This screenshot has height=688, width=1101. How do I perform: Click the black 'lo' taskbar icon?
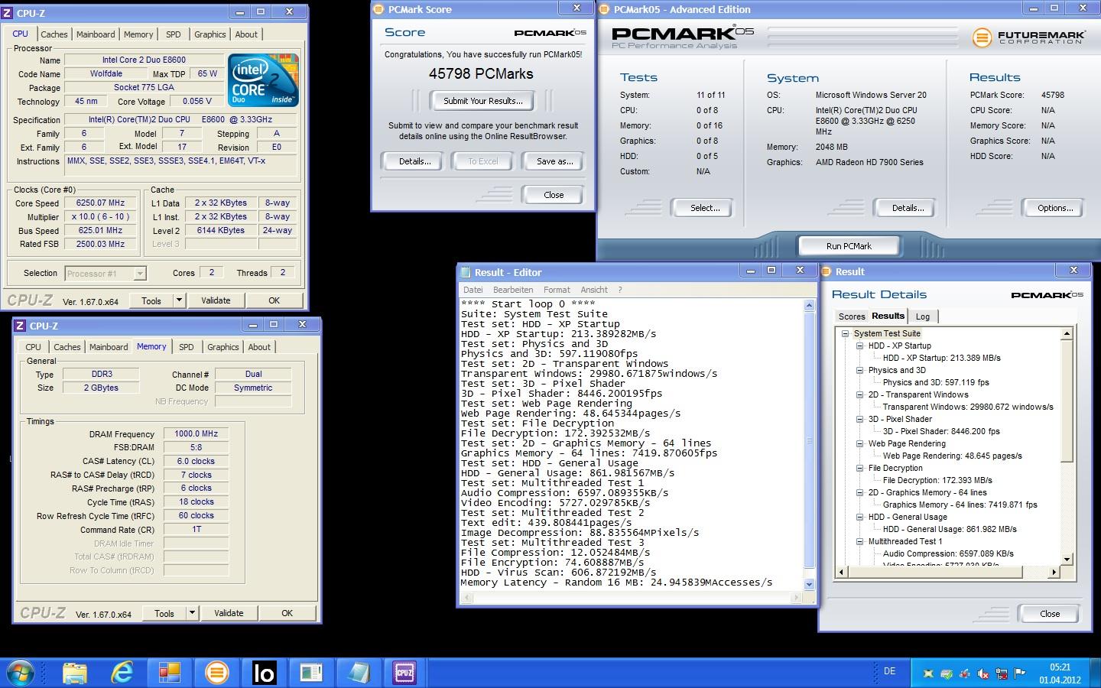[x=264, y=673]
